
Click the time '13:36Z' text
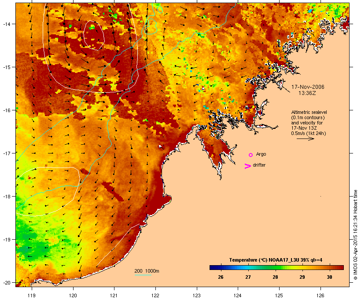307,93
